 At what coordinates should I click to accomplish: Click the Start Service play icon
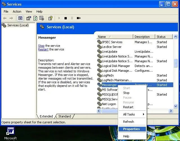click(x=59, y=18)
